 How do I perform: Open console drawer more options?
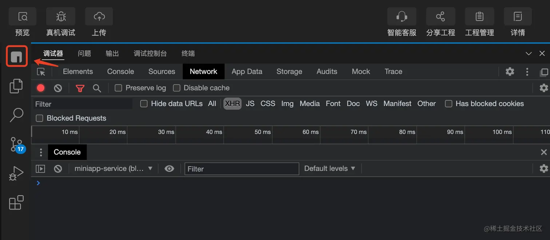coord(41,152)
